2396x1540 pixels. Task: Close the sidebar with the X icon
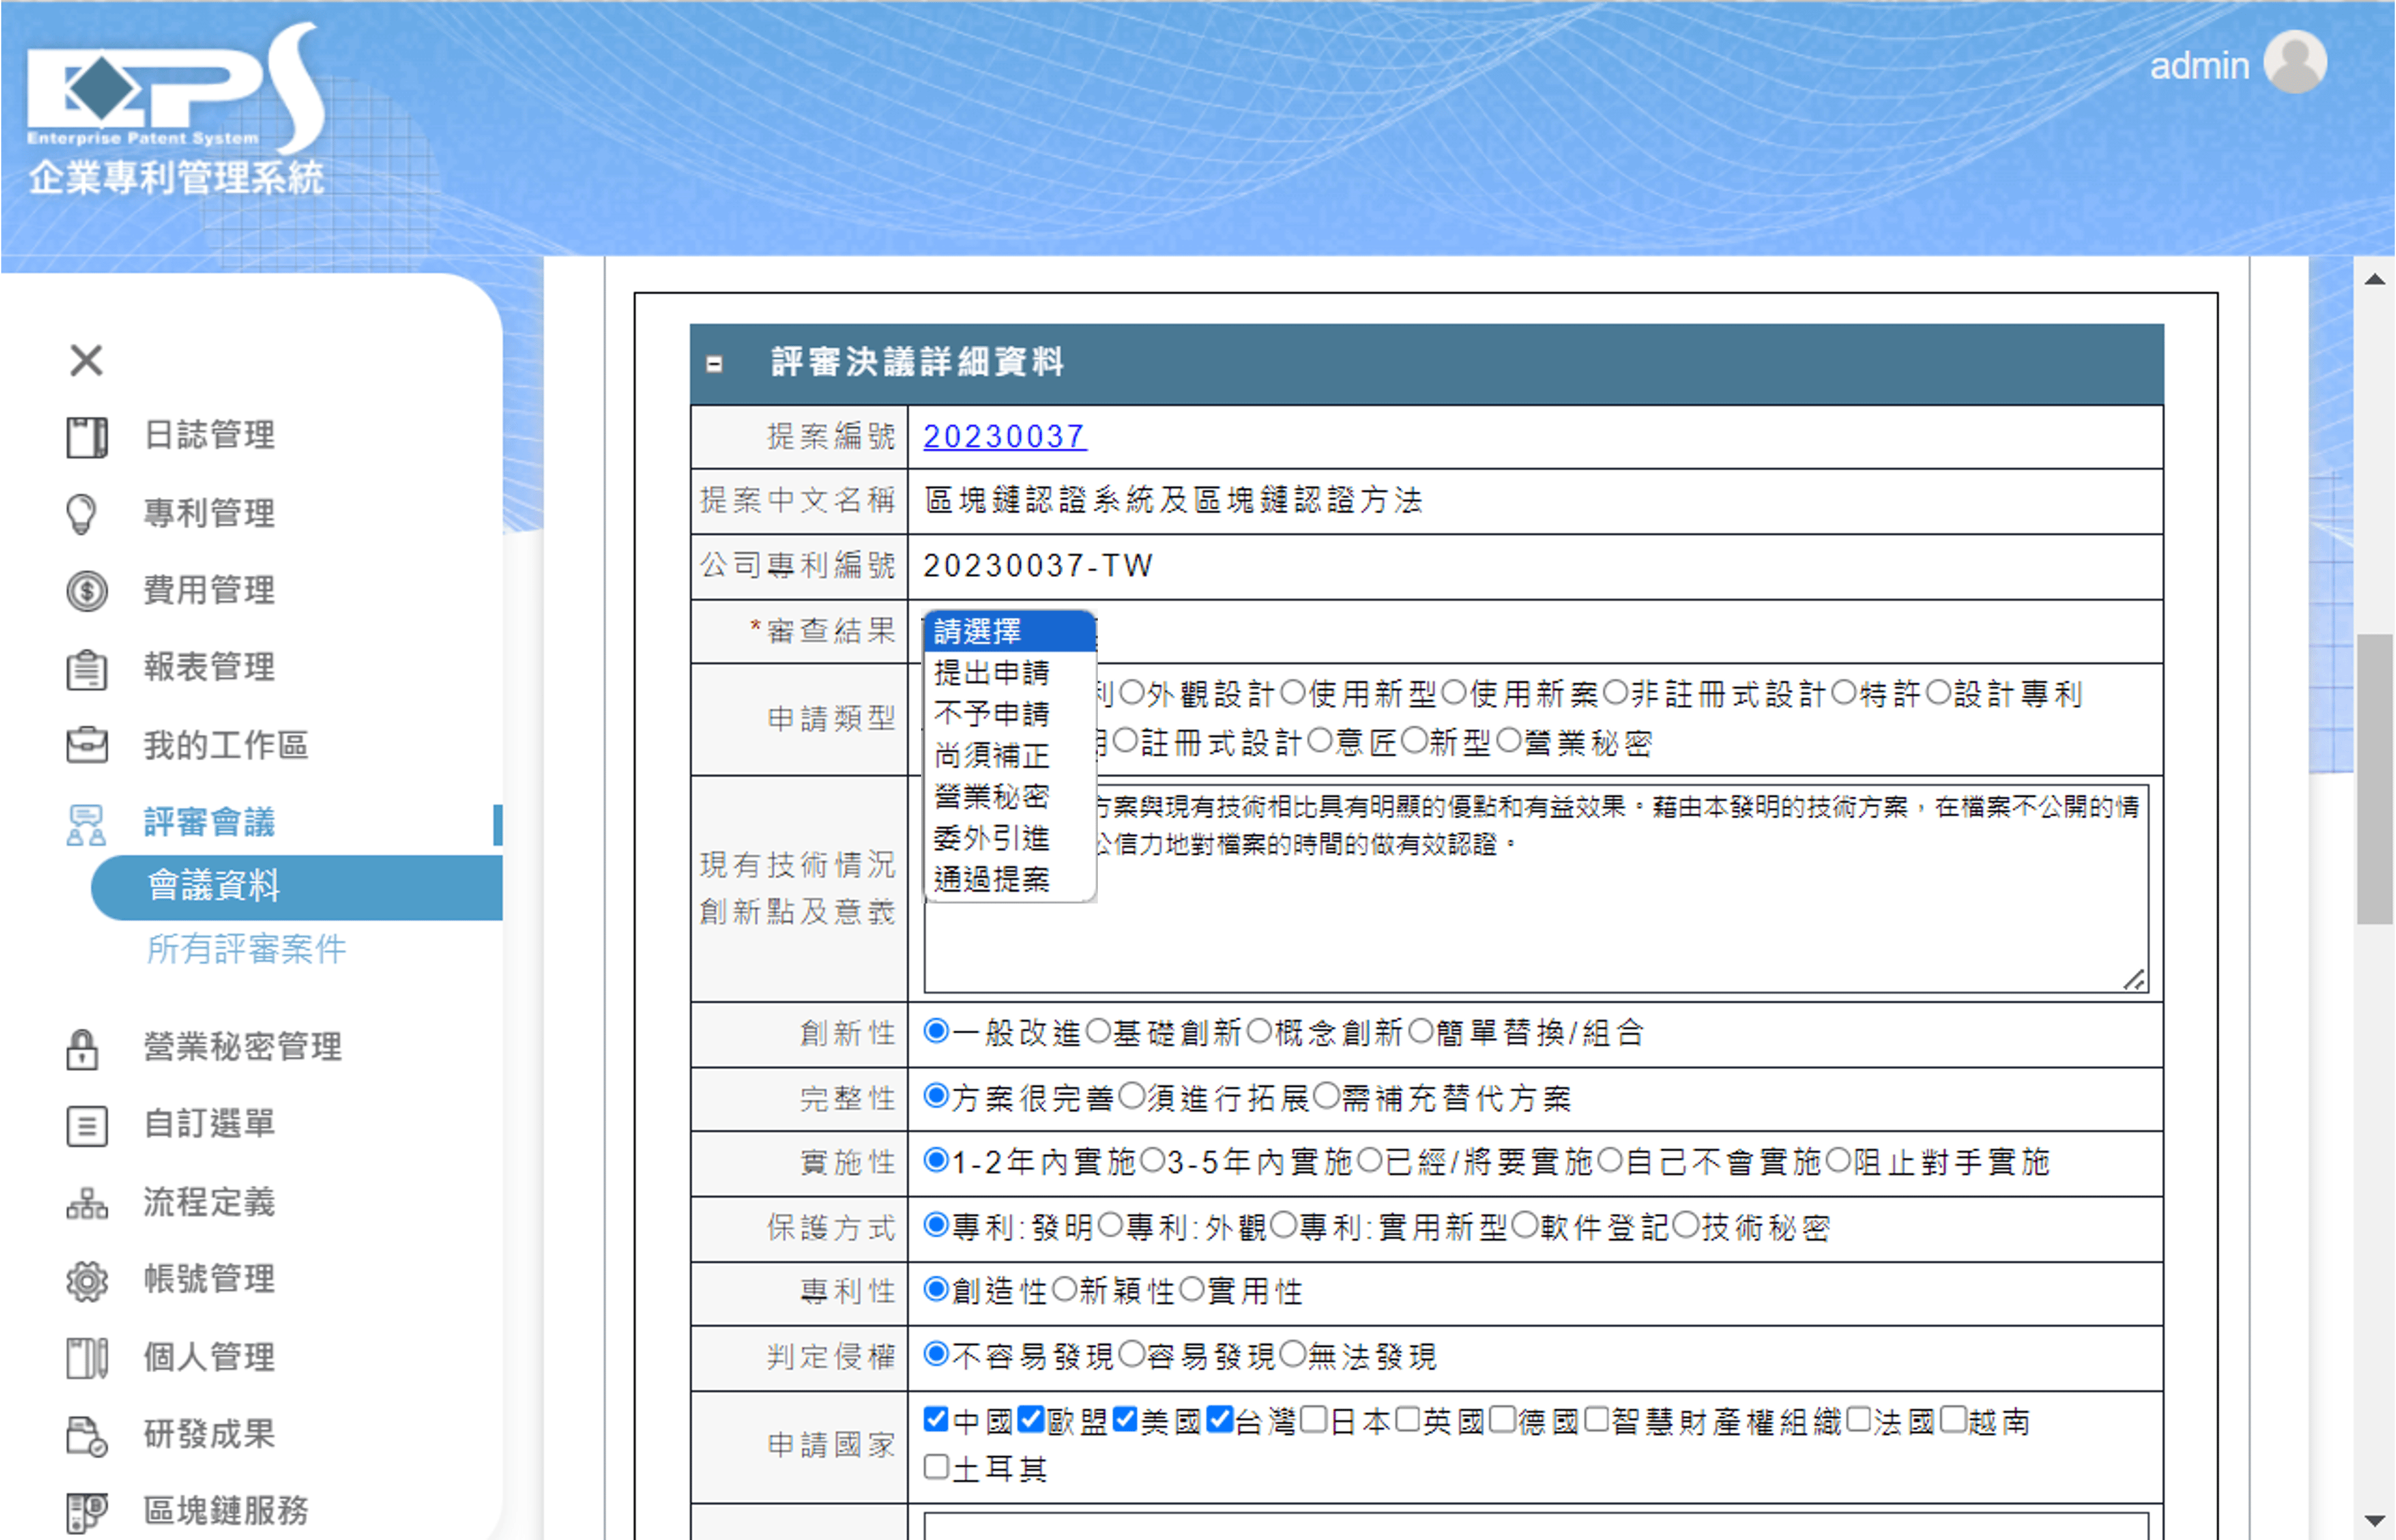coord(86,360)
